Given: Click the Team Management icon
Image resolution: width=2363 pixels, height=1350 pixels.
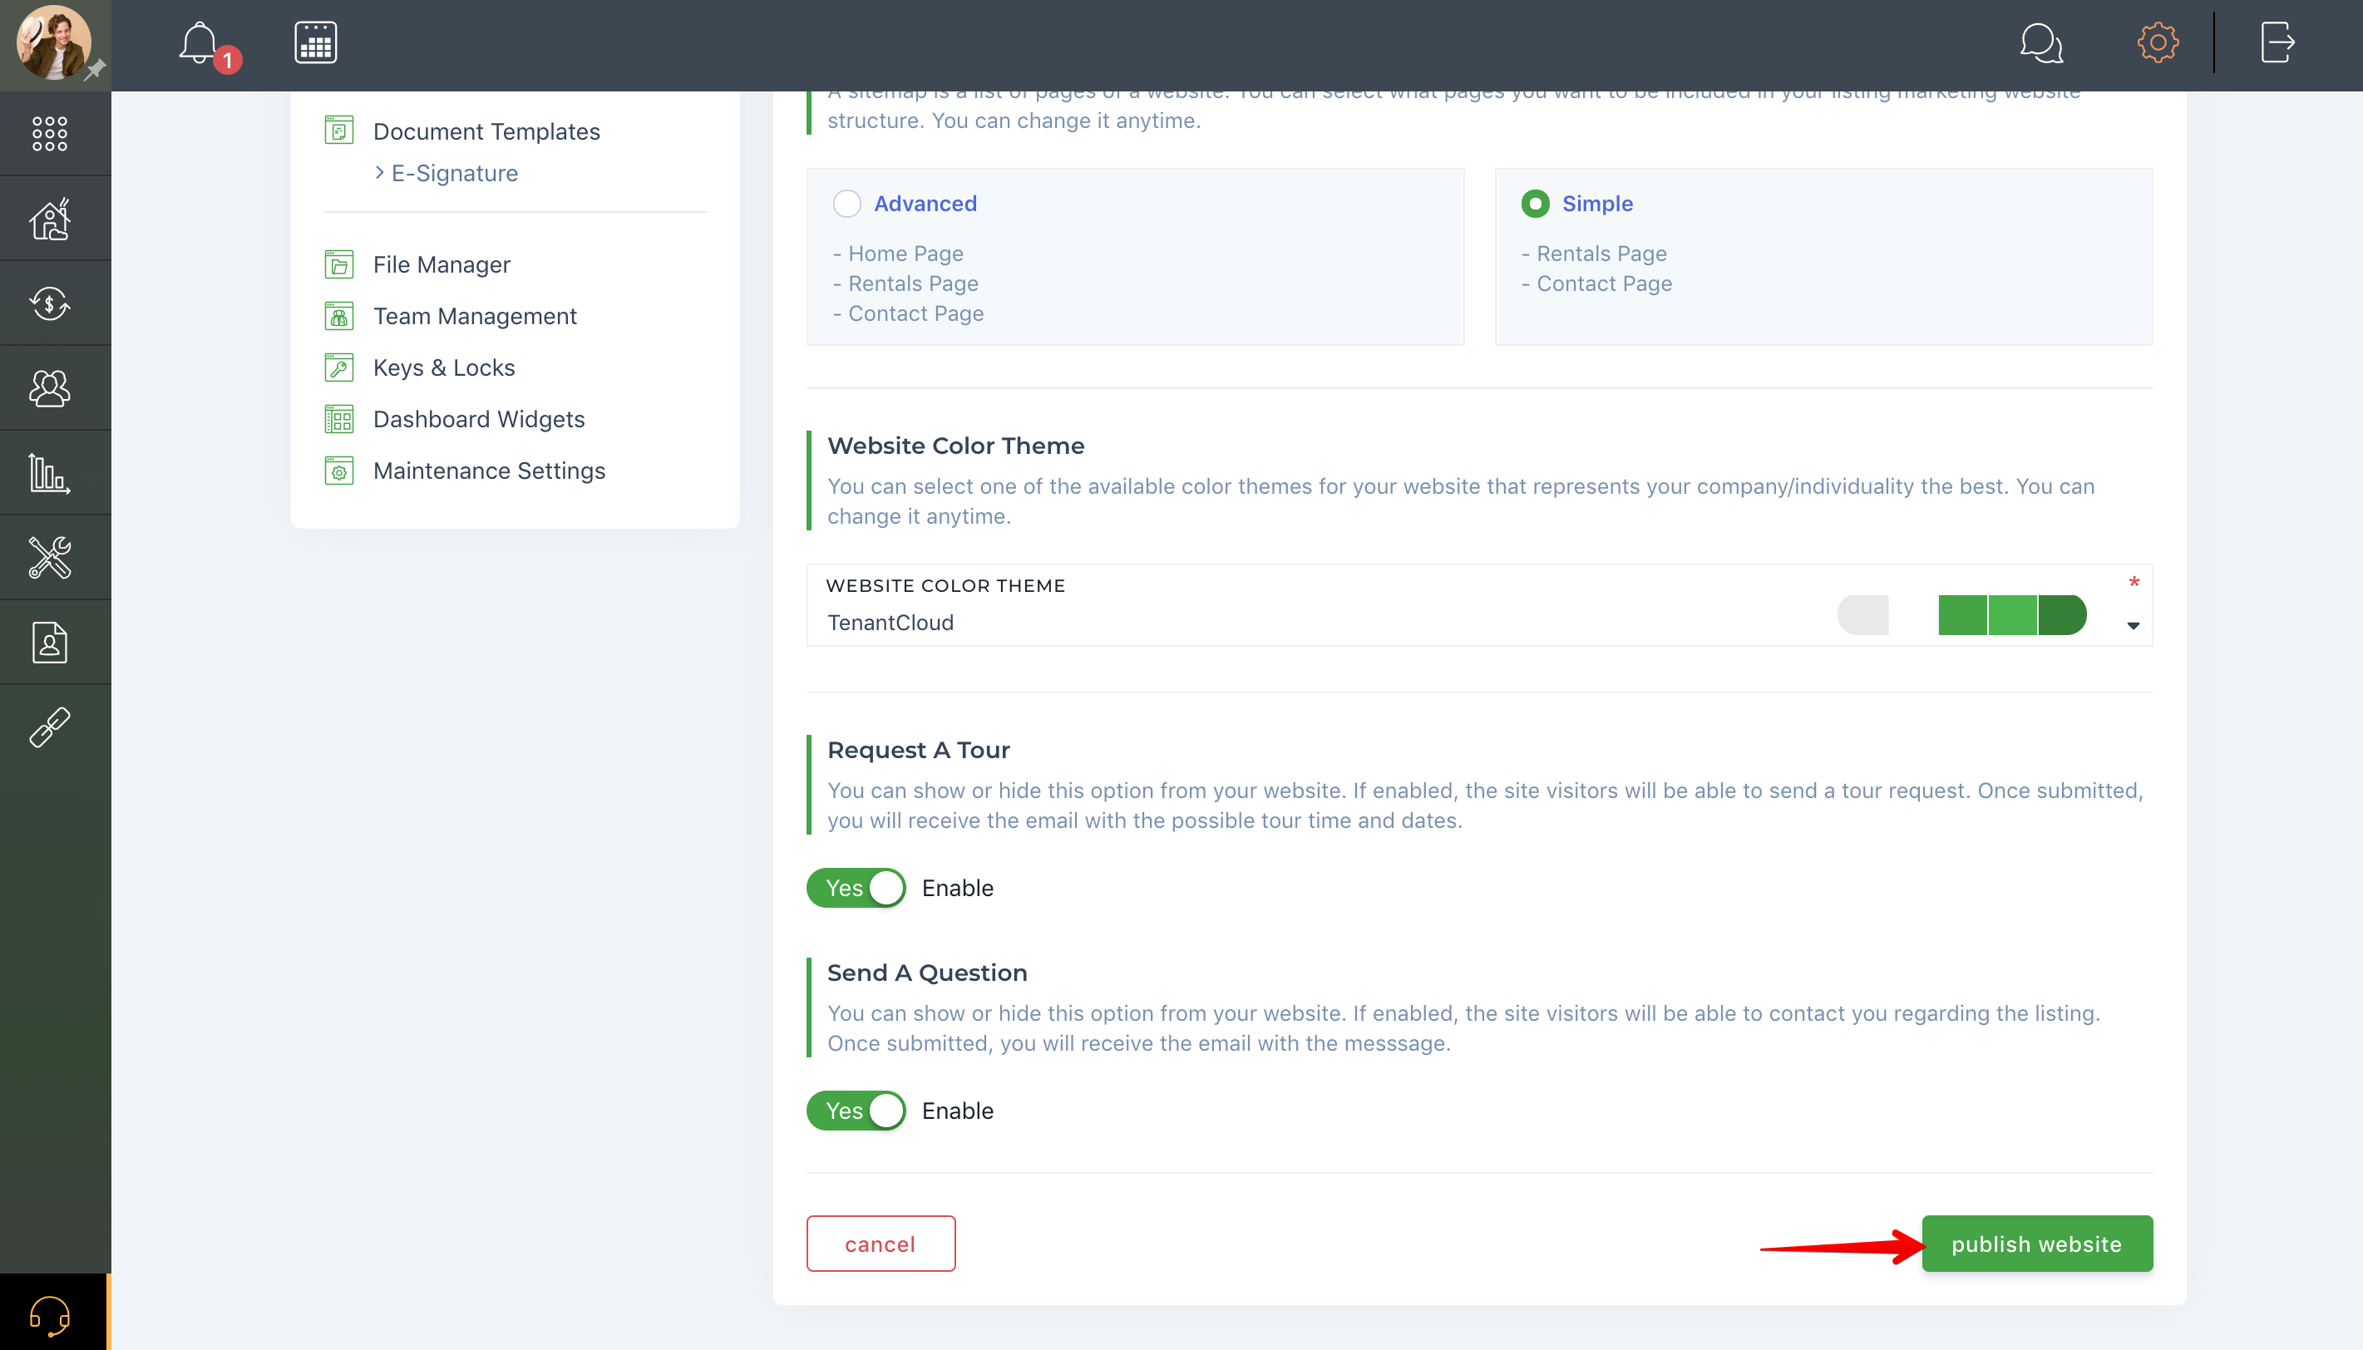Looking at the screenshot, I should 339,316.
